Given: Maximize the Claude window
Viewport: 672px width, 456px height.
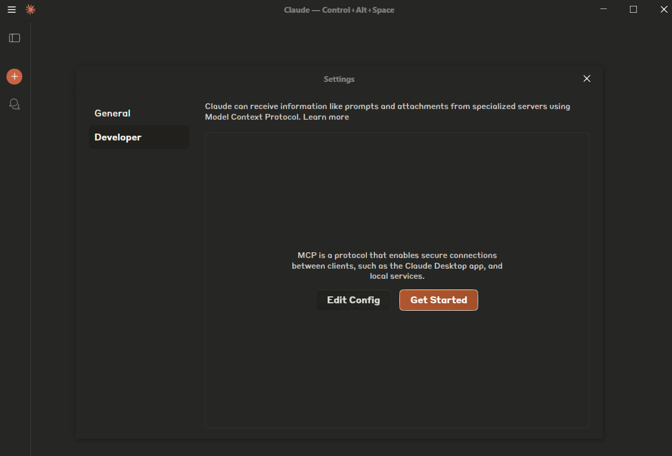Looking at the screenshot, I should point(633,10).
